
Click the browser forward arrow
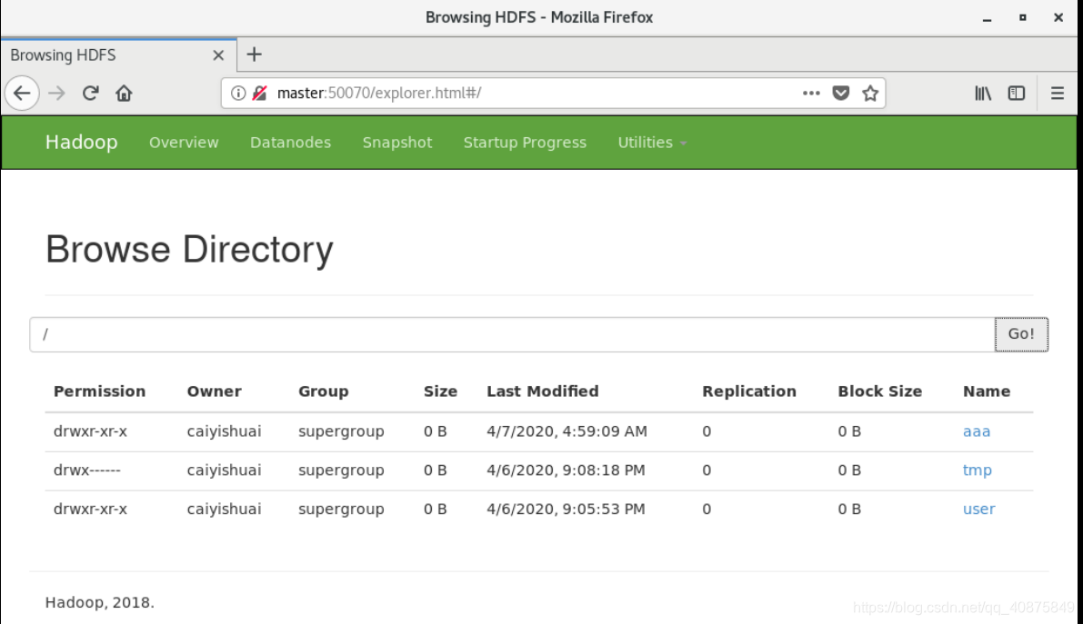[56, 94]
